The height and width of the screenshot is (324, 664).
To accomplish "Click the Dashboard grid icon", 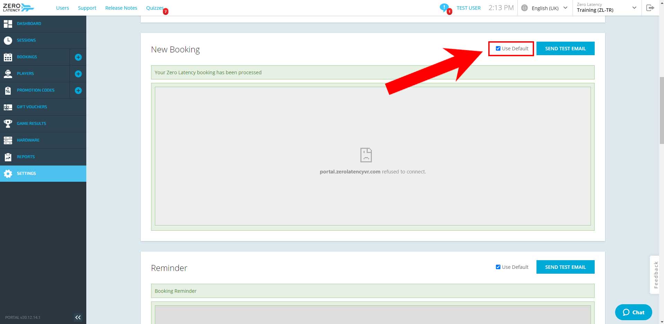I will (x=8, y=24).
